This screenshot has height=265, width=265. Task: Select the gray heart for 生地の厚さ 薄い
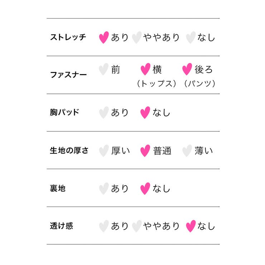coord(187,151)
